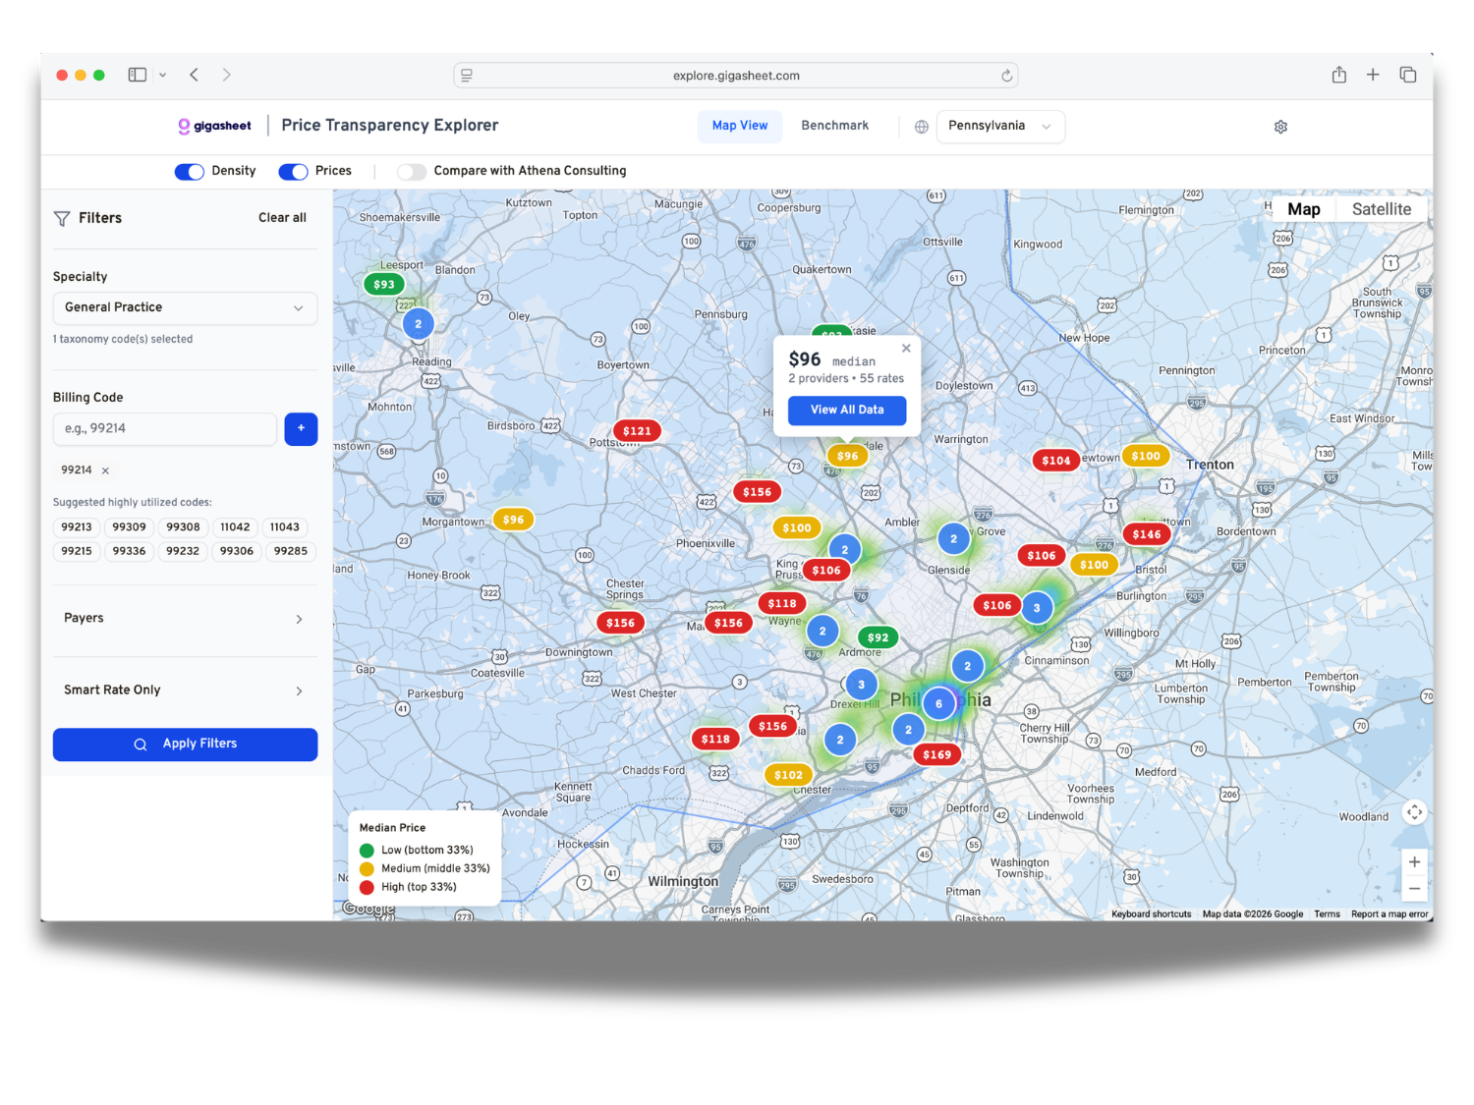Zoom out on the map
The height and width of the screenshot is (1105, 1474).
[1414, 889]
